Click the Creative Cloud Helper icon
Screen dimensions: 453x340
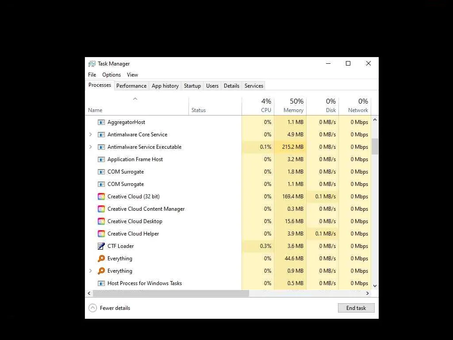[101, 234]
